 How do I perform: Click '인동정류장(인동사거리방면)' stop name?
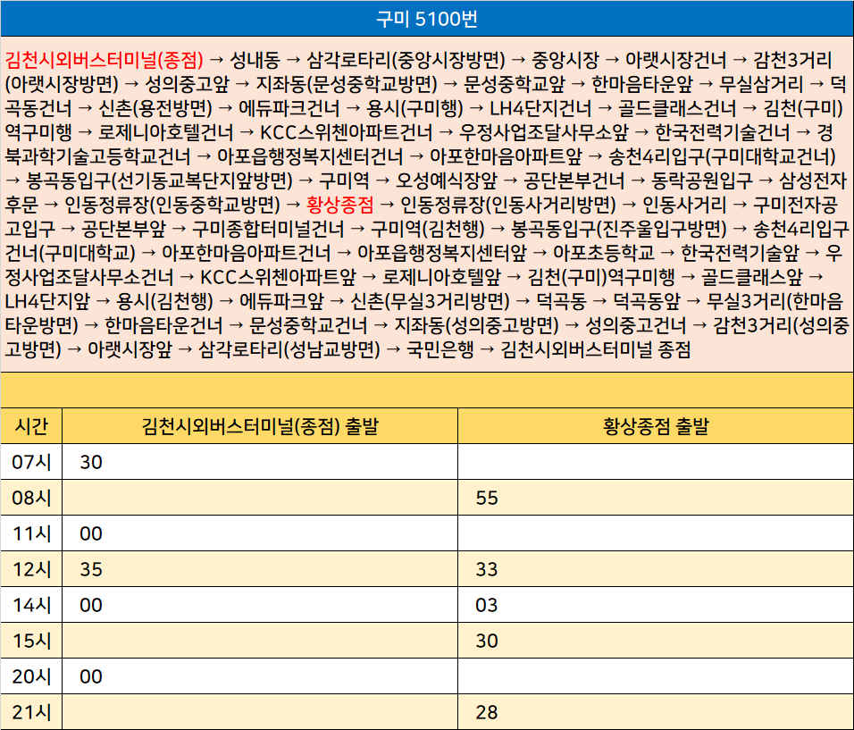coord(508,205)
